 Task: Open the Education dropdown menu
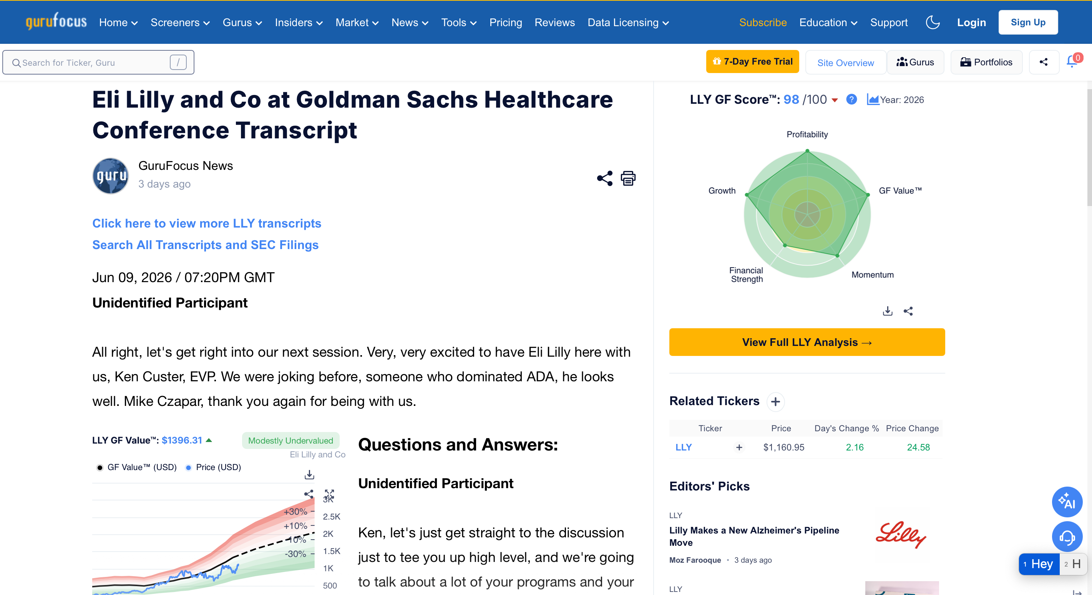828,22
